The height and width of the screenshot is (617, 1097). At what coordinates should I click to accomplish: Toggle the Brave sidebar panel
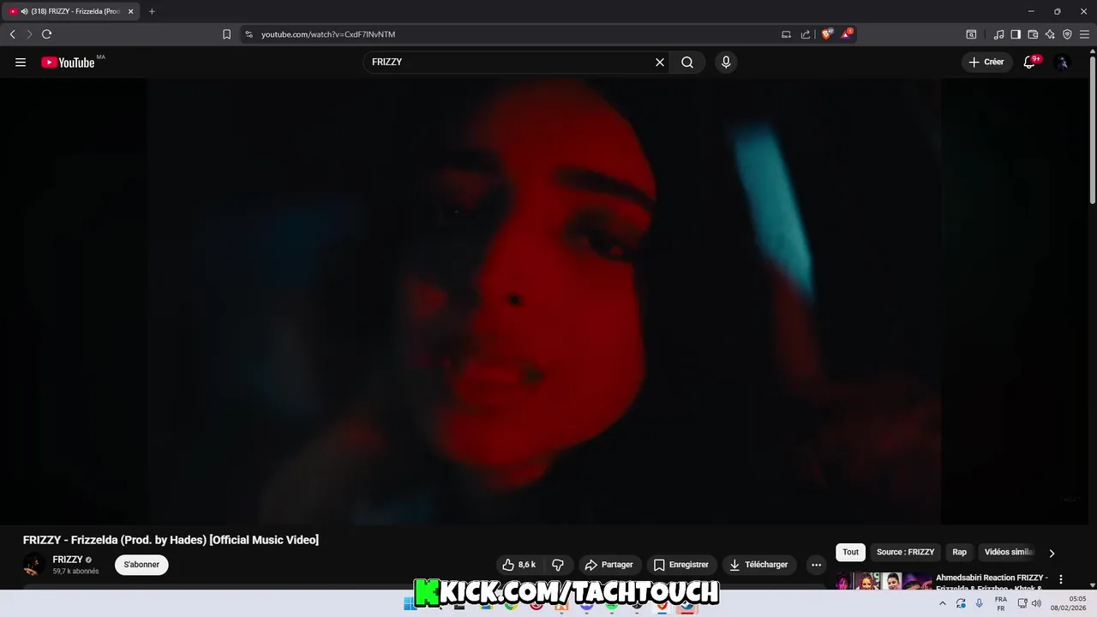pos(1016,34)
